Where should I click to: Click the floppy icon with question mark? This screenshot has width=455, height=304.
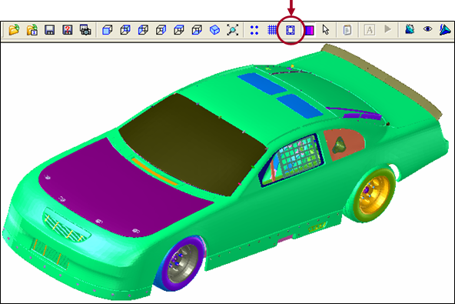click(68, 30)
